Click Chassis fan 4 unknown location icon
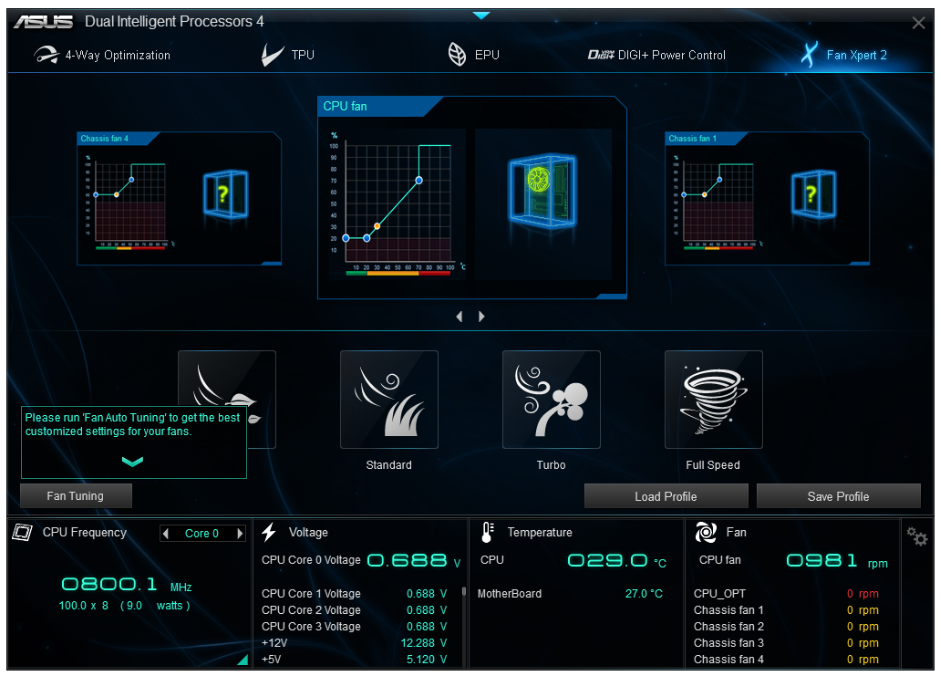Screen dimensions: 940x676 coord(225,193)
